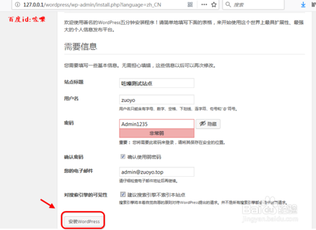Viewport: 316px width, 230px height.
Task: Click the search magnifier icon
Action: pos(228,4)
